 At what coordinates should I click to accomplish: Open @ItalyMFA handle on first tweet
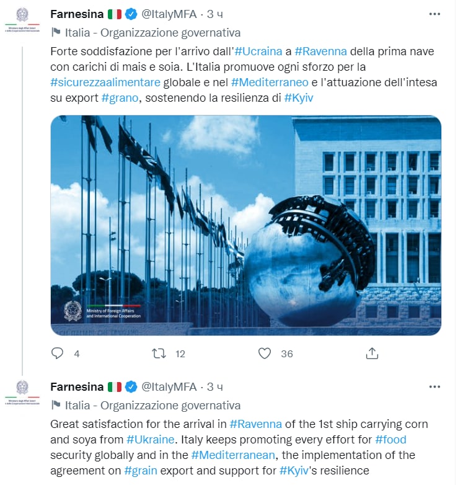(169, 14)
